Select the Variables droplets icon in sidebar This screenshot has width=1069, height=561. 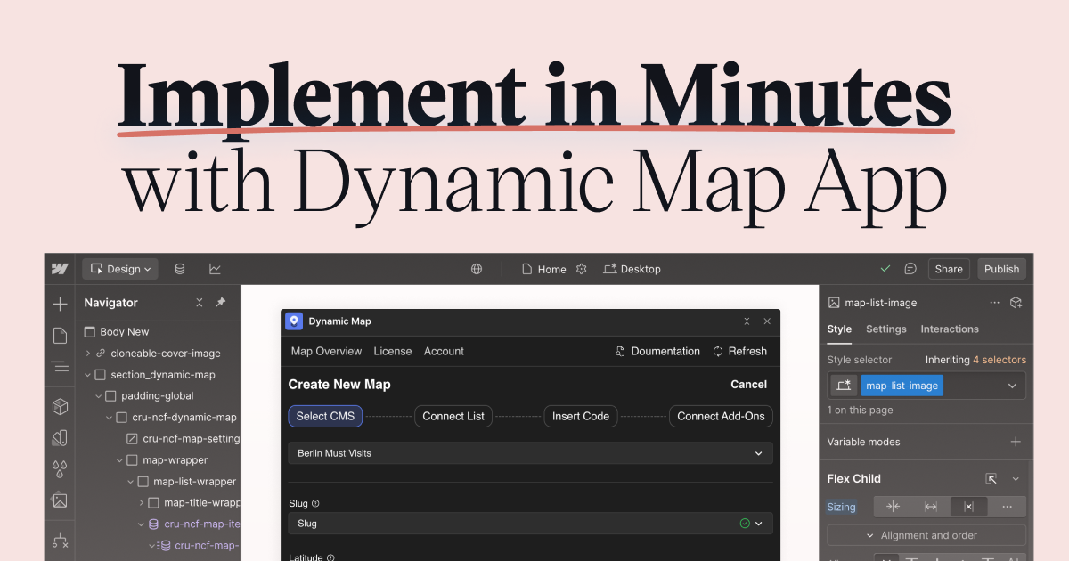60,467
